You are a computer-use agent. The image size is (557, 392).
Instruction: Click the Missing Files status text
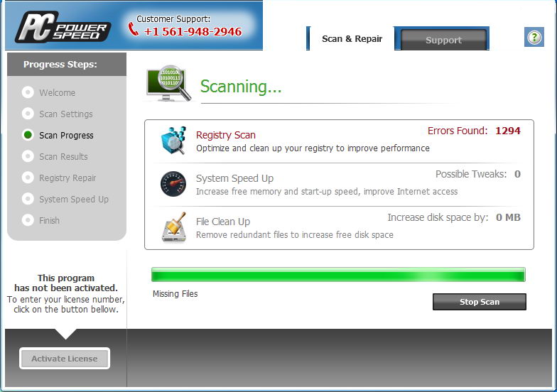pyautogui.click(x=175, y=294)
